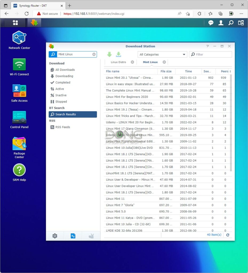Open SRM search magnifier in top bar
The image size is (248, 273).
click(x=231, y=23)
